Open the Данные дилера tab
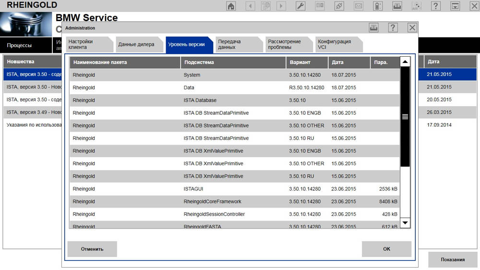Viewport: 480px width, 270px height. click(x=137, y=45)
